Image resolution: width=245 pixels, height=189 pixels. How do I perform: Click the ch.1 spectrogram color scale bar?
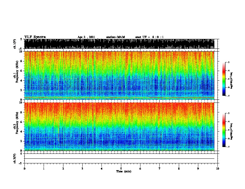[x=224, y=79]
